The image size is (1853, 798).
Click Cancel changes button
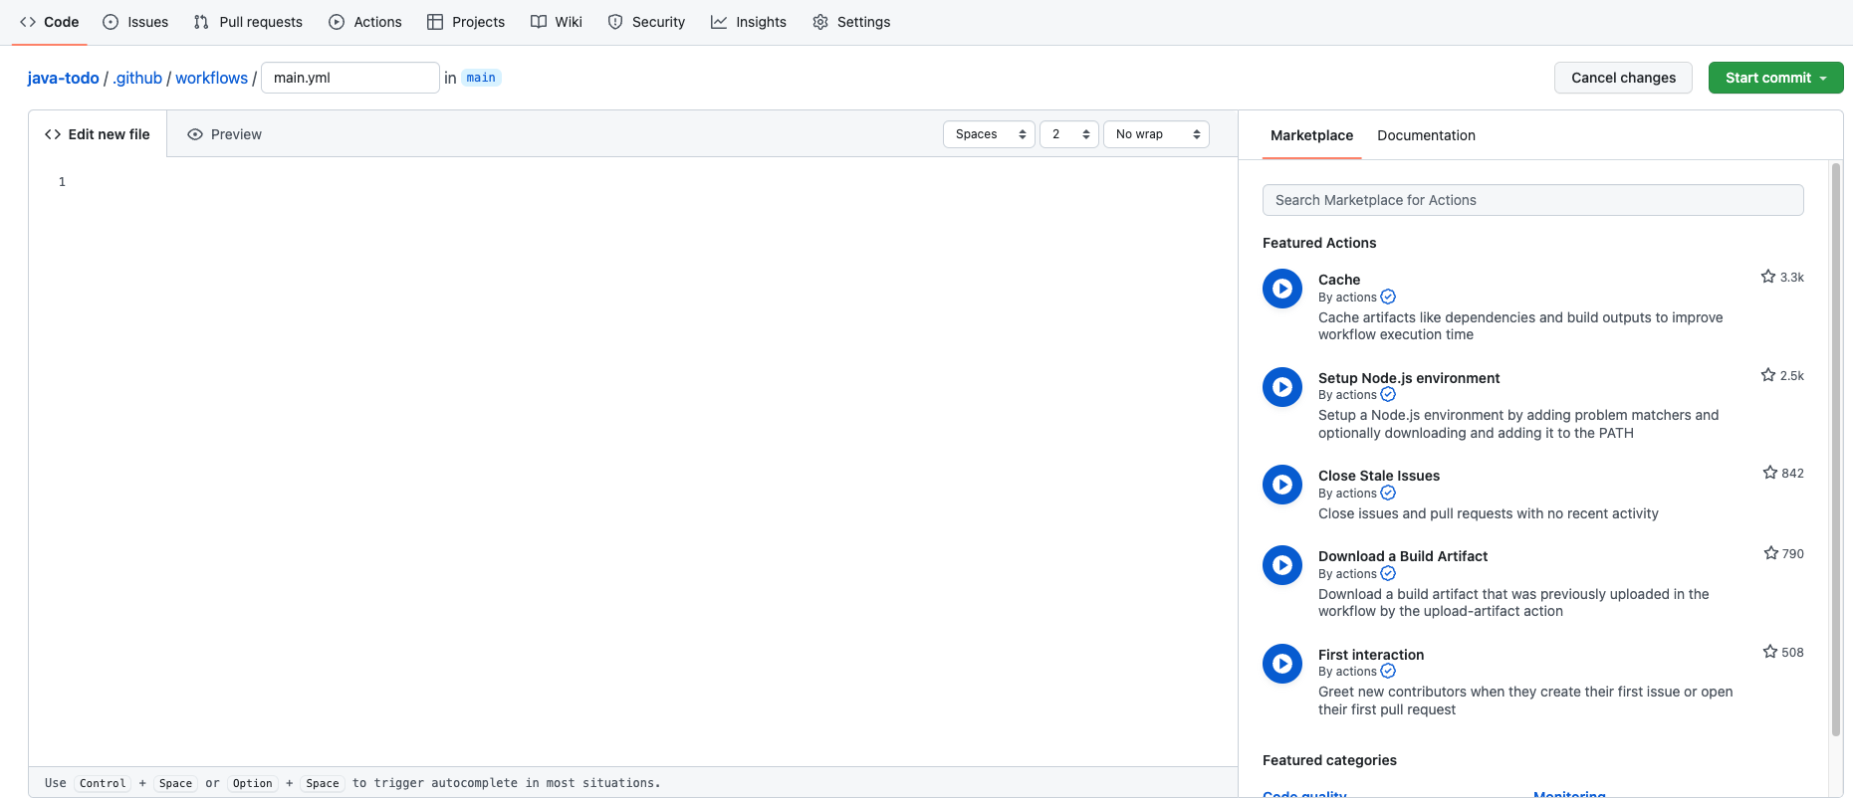click(x=1623, y=78)
